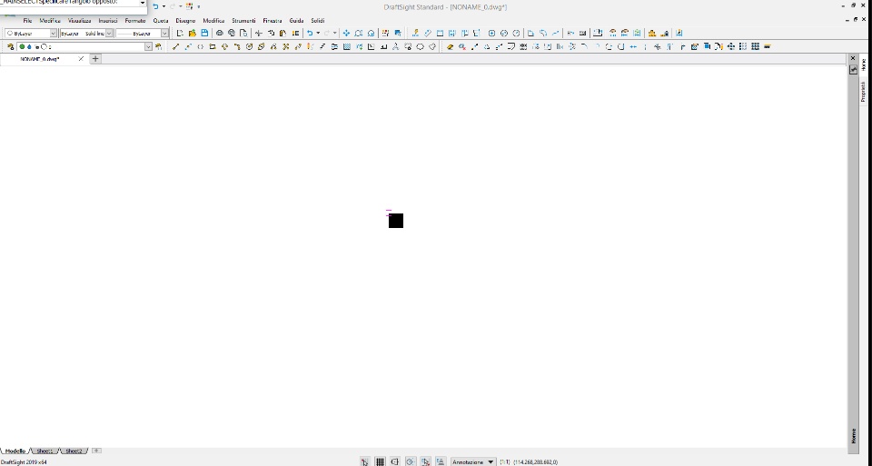The image size is (872, 466).
Task: Click the Move arrows icon in modify toolbar
Action: tap(730, 46)
